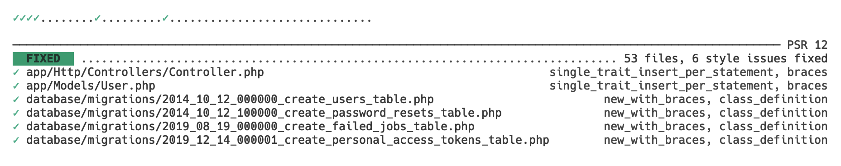Click 'new_with_braces, class_definition' for users table
The height and width of the screenshot is (166, 841).
(x=716, y=100)
